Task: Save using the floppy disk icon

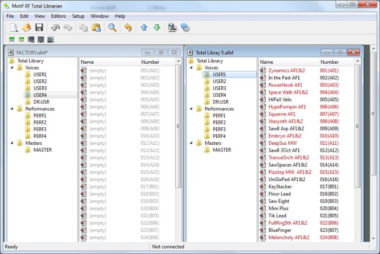Action: click(39, 27)
